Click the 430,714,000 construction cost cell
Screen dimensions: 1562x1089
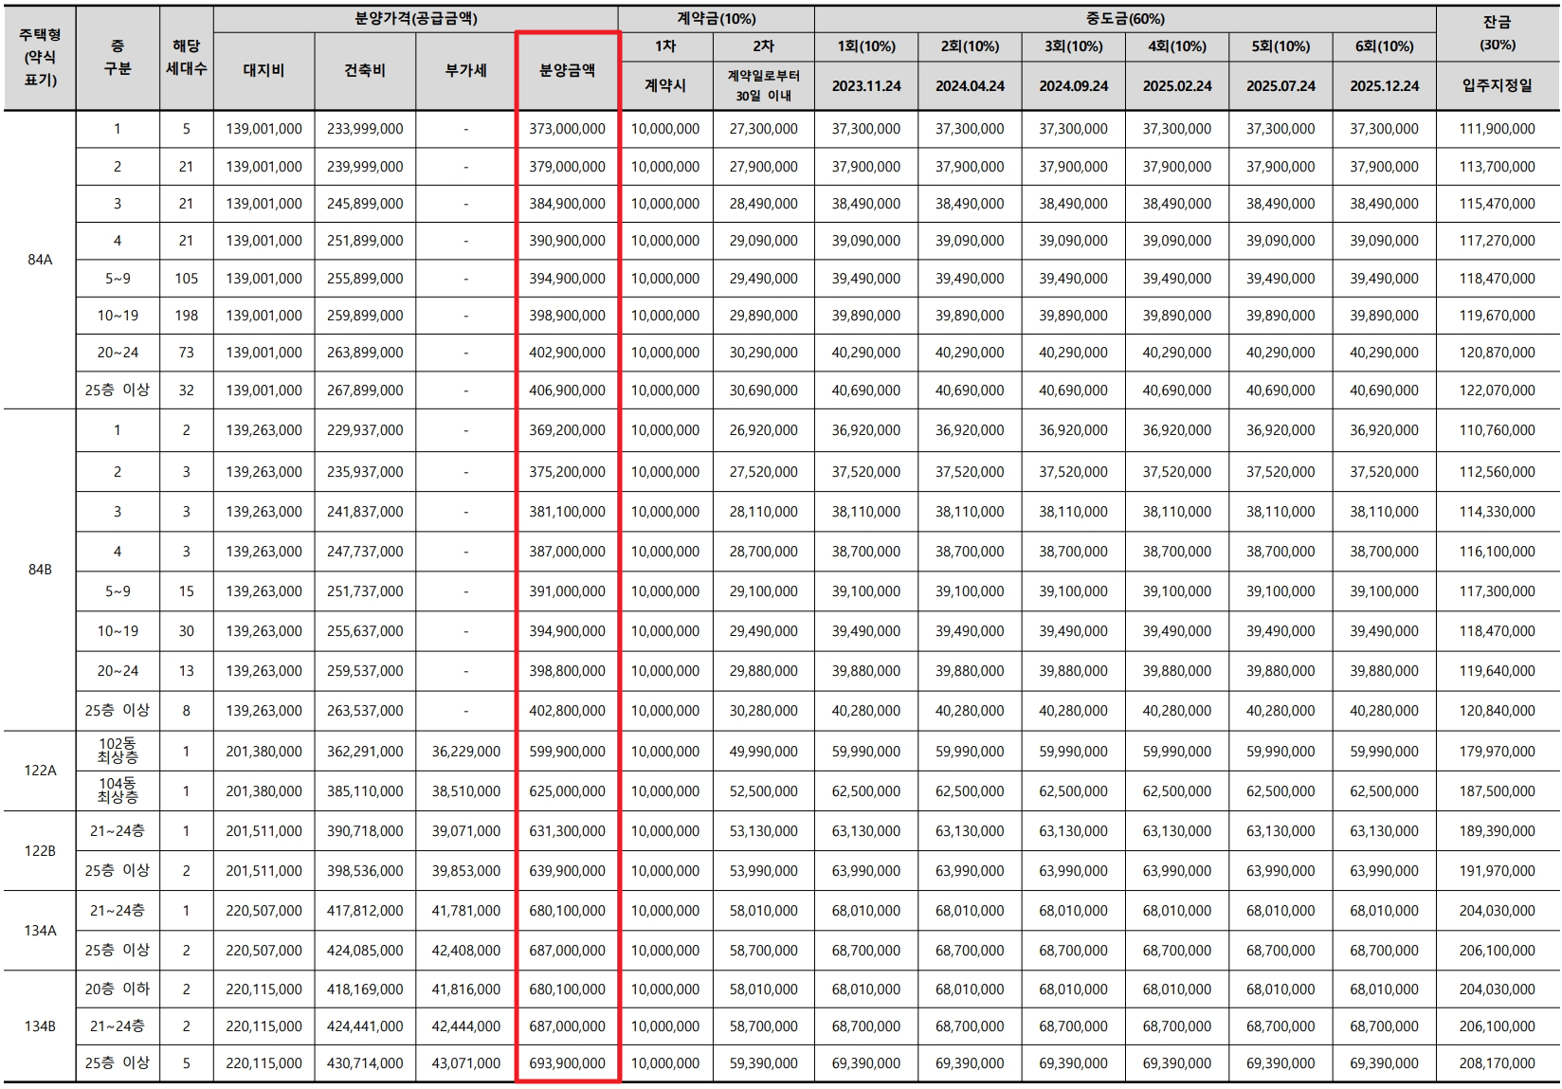pos(365,1063)
